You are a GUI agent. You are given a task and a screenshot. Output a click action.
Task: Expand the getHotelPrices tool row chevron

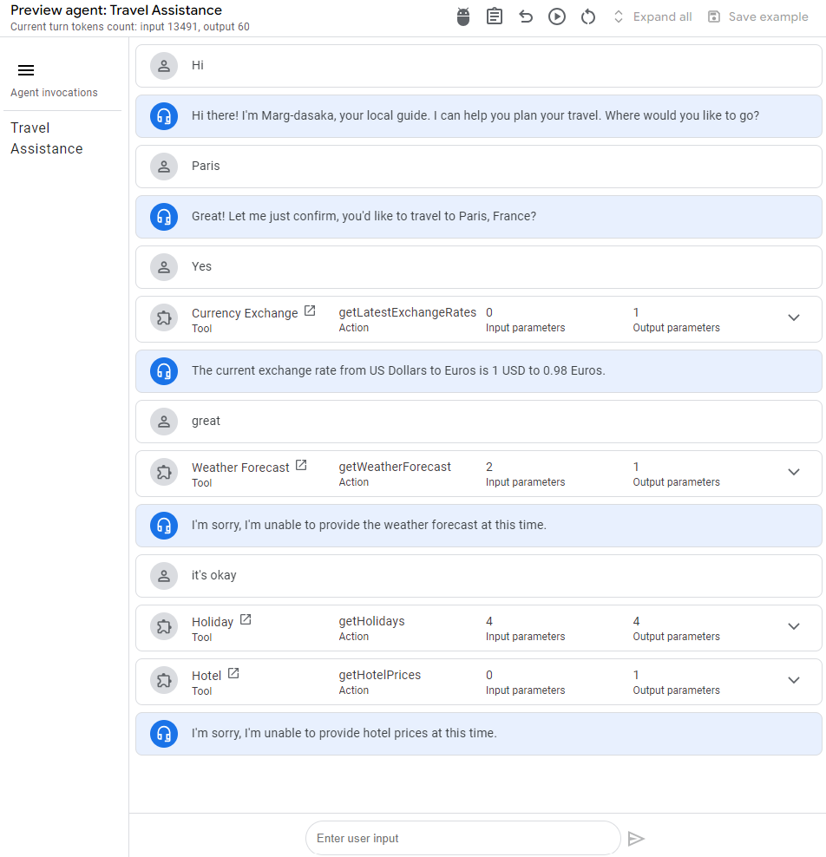[x=794, y=680]
